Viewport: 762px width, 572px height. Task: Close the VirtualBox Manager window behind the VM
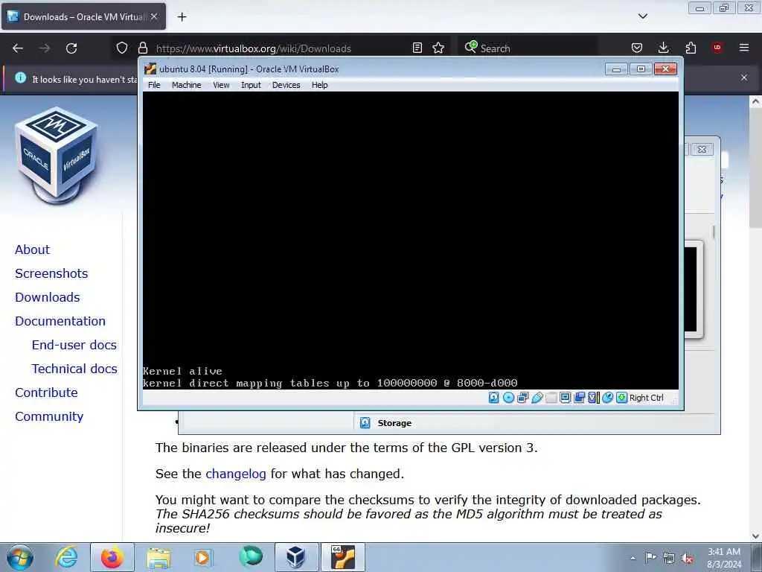click(702, 149)
